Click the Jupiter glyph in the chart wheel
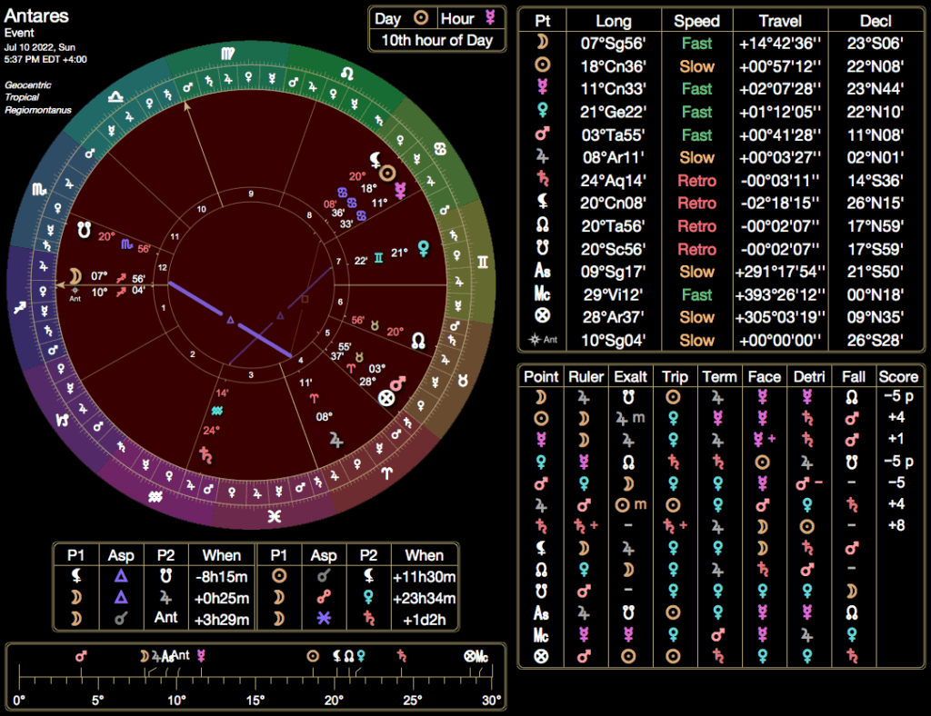This screenshot has height=716, width=931. tap(337, 439)
